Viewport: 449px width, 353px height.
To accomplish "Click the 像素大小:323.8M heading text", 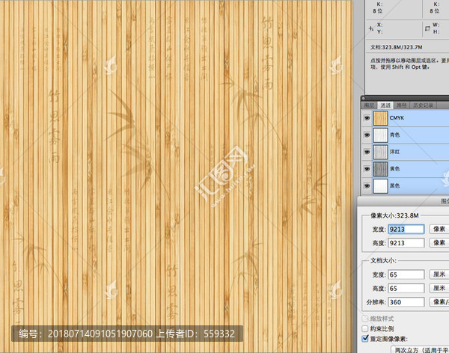I will click(394, 215).
